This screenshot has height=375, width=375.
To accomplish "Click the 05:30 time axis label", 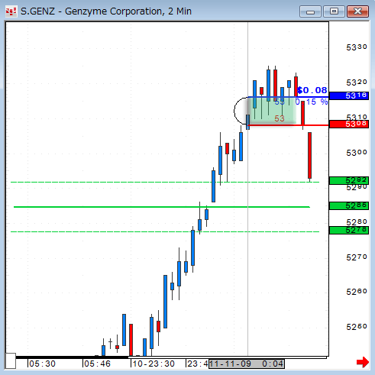I will (42, 364).
